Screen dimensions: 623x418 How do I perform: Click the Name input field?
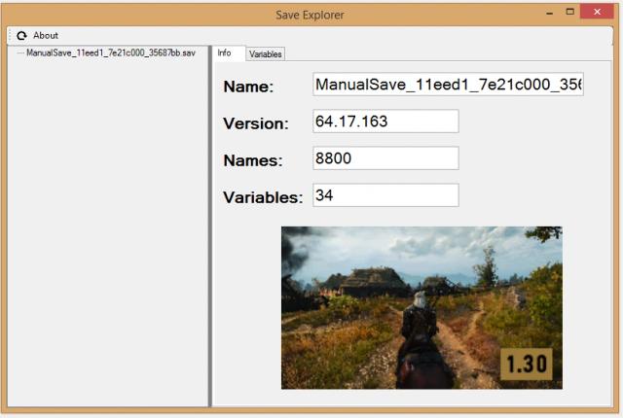point(448,84)
